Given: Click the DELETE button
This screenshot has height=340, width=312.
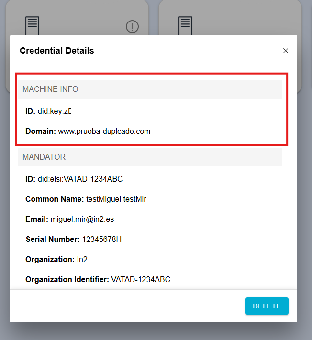Looking at the screenshot, I should coord(267,306).
